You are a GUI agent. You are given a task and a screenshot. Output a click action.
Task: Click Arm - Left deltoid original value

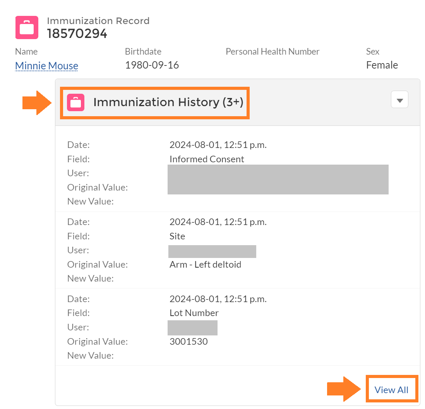point(206,265)
